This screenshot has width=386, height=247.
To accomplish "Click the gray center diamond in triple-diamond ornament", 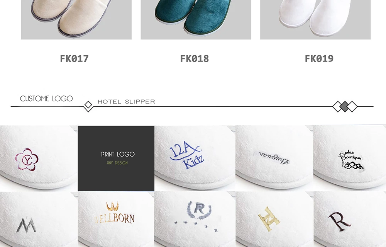I will point(345,106).
